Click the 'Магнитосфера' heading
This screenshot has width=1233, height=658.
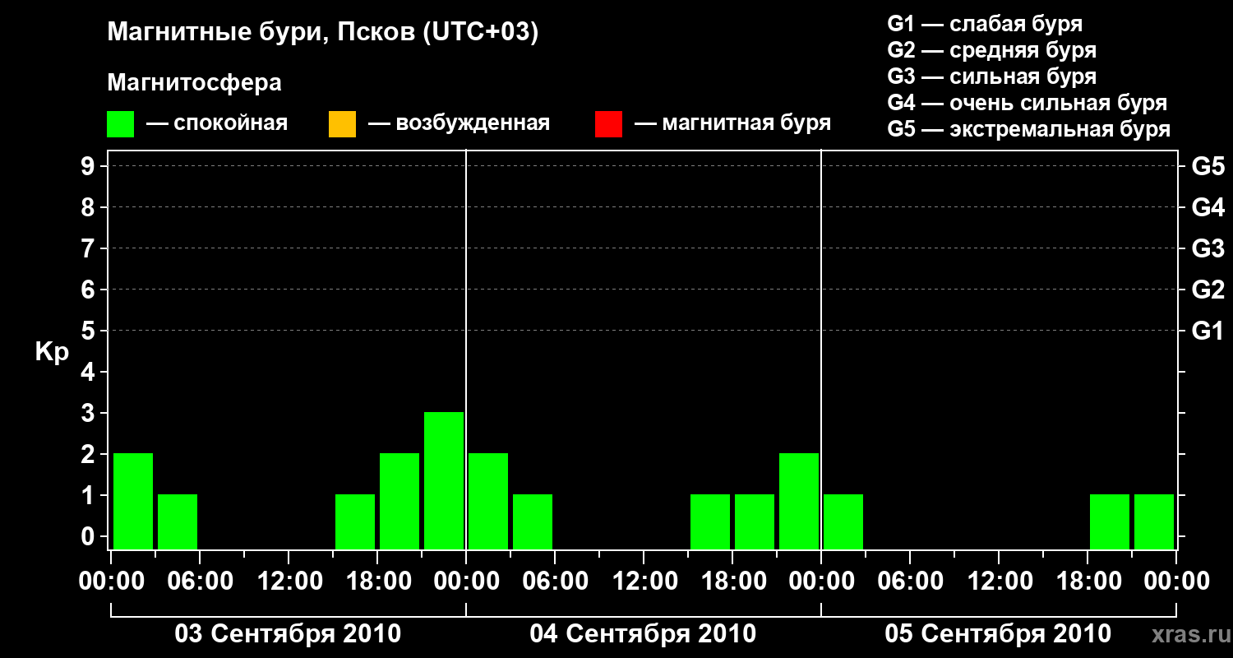[194, 83]
